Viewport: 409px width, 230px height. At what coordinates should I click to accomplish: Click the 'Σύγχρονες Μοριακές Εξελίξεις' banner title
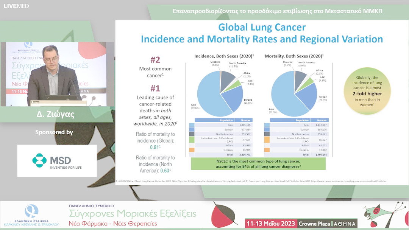(133, 214)
